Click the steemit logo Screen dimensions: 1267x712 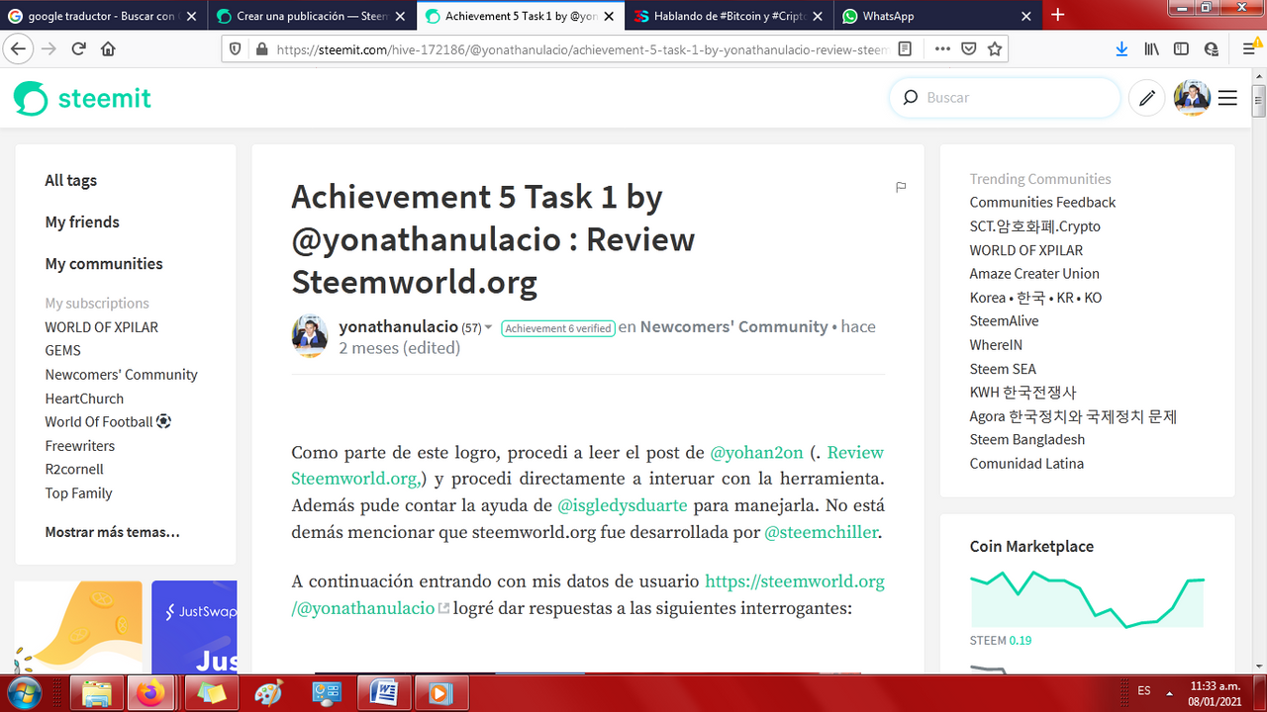tap(83, 98)
